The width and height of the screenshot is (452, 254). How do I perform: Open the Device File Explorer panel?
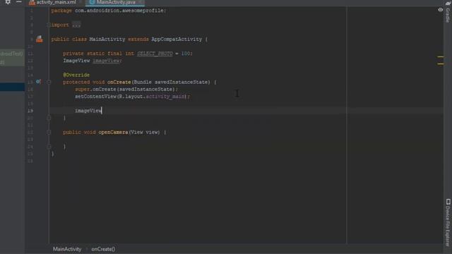click(x=448, y=222)
